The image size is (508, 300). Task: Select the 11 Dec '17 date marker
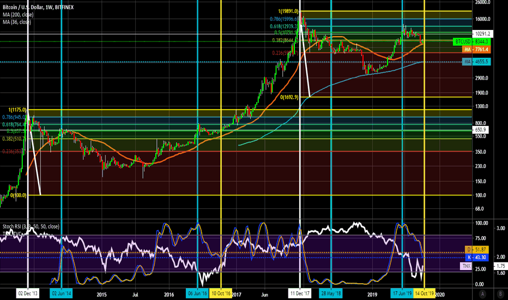click(x=300, y=294)
